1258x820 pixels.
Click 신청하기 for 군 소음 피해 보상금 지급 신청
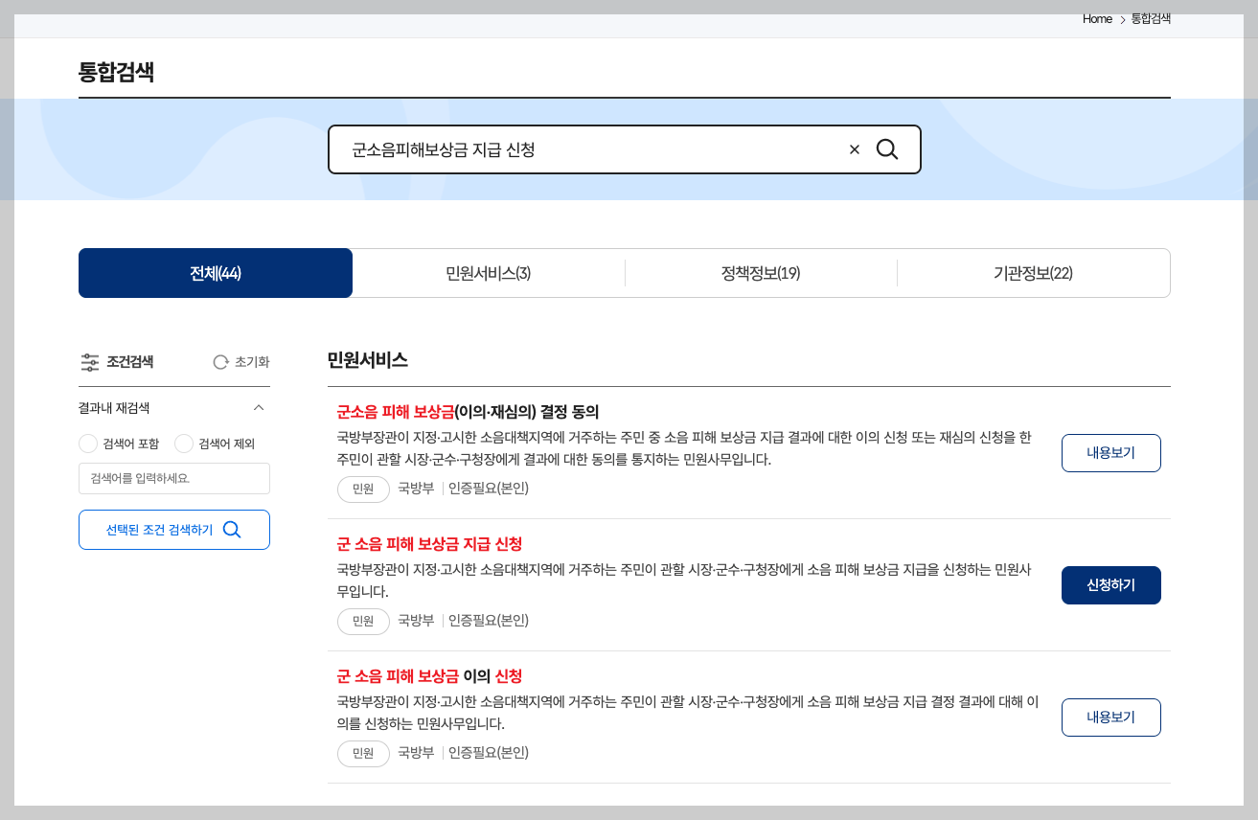[x=1110, y=584]
